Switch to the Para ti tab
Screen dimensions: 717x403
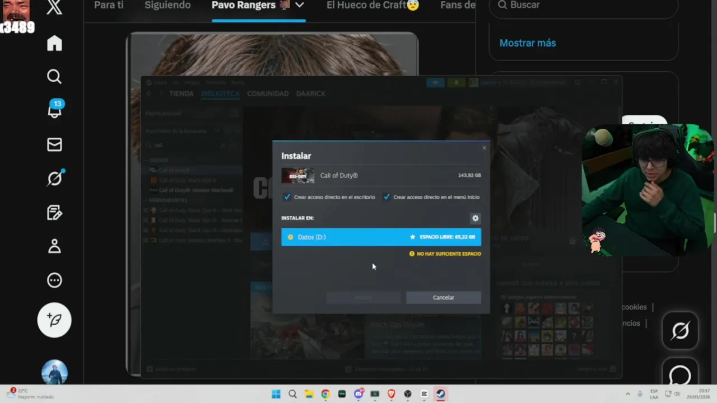point(109,5)
